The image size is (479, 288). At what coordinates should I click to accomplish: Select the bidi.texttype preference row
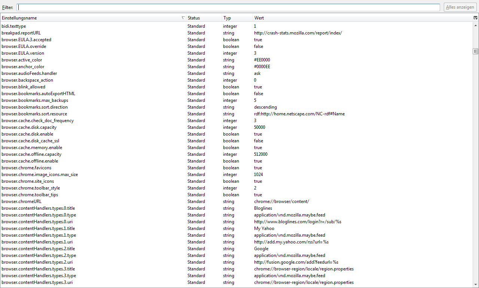237,26
